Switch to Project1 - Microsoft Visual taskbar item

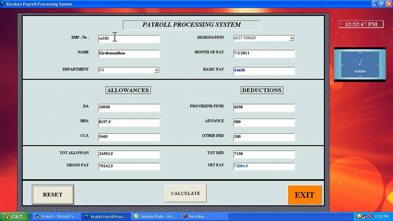pyautogui.click(x=56, y=216)
